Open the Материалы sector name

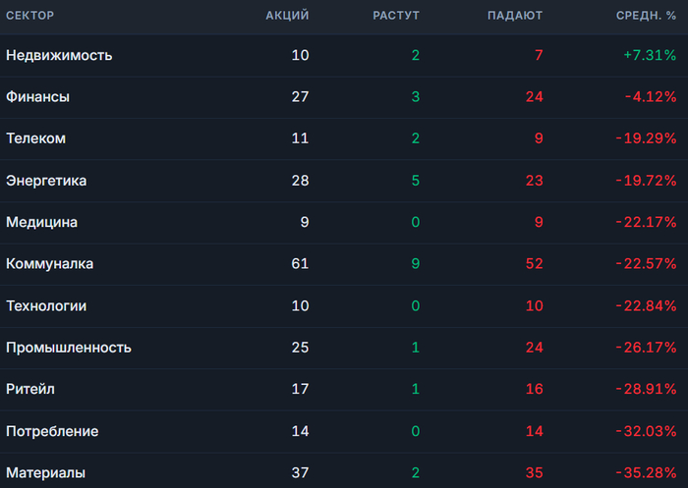point(45,473)
